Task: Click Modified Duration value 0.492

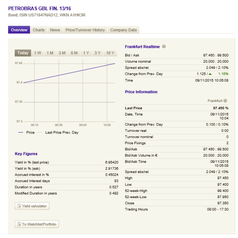Action: (x=114, y=193)
